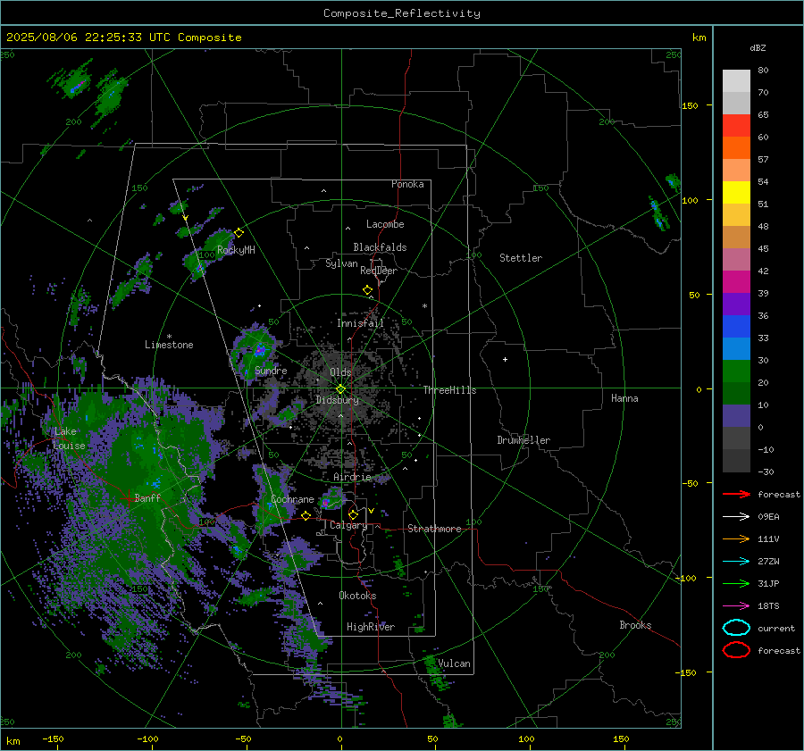Click the Sylvan label
Image resolution: width=804 pixels, height=751 pixels.
click(x=341, y=263)
